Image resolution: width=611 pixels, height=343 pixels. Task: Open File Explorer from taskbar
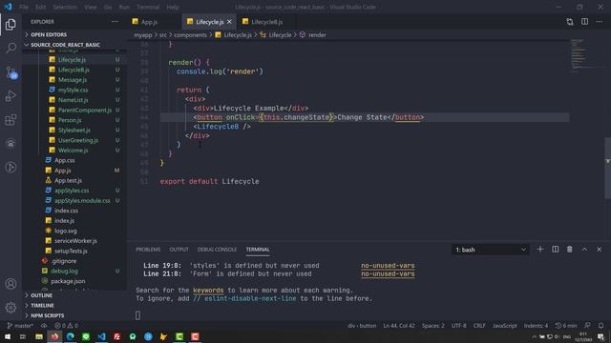click(x=39, y=336)
